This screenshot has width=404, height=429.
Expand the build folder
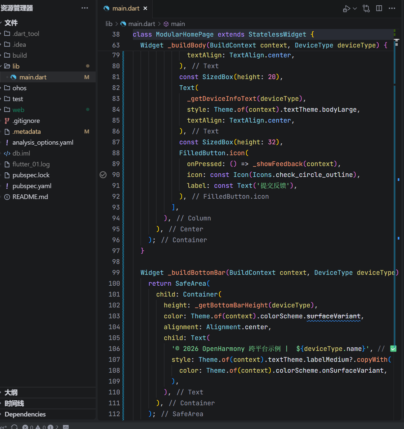[48, 55]
